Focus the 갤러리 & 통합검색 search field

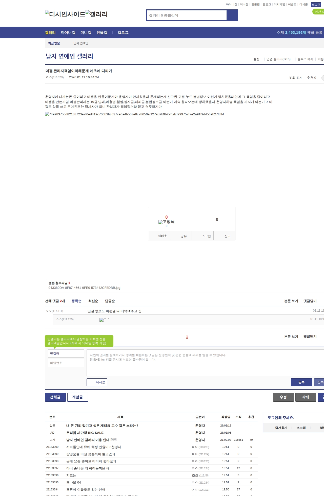187,15
